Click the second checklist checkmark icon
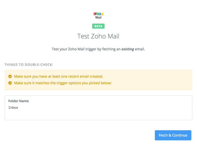This screenshot has height=150, width=197. 10,83
